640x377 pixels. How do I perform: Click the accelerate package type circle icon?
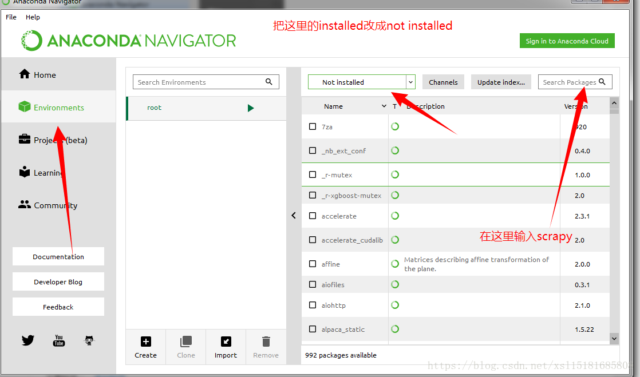point(394,216)
